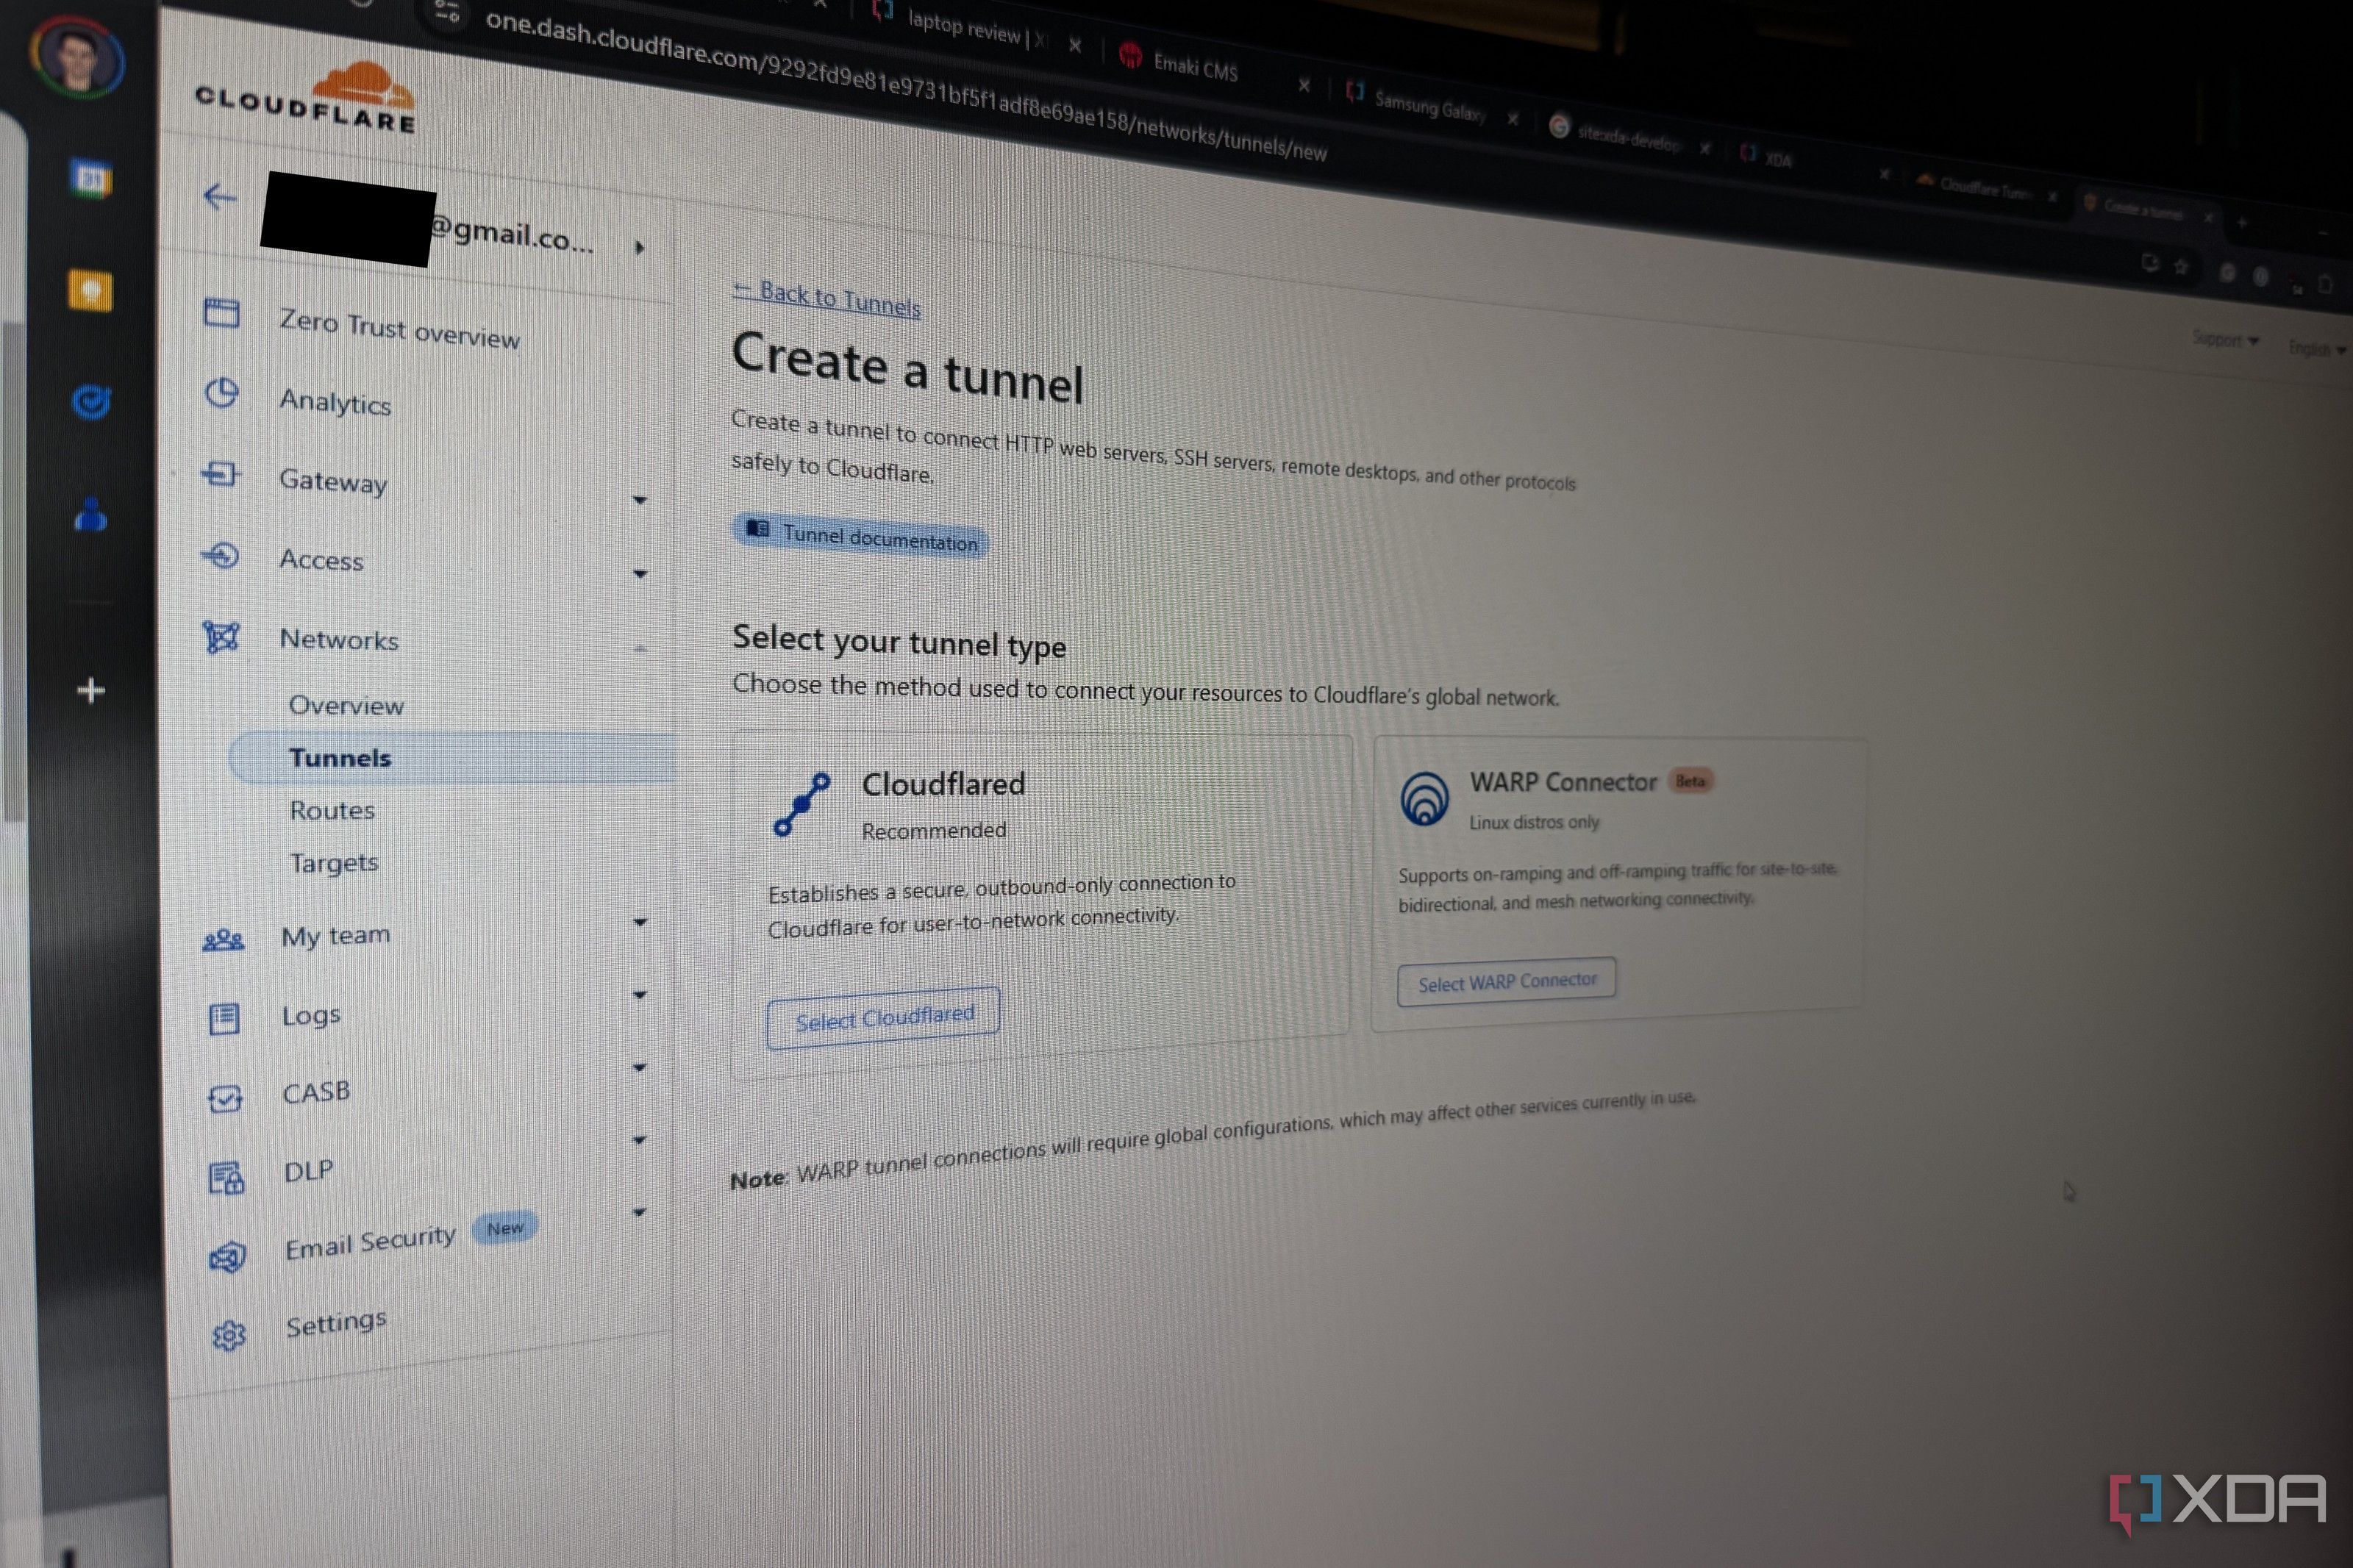Open Logs via its list icon

(224, 1018)
